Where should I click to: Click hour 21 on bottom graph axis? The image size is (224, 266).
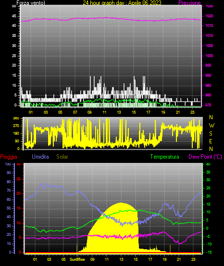click(179, 259)
